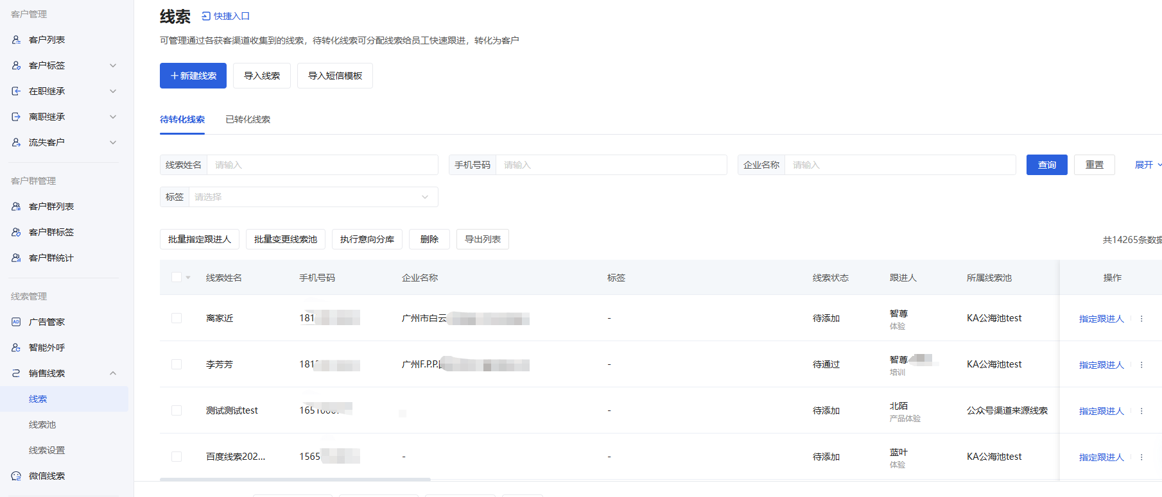1162x497 pixels.
Task: Check the 测试测试test row checkbox
Action: [x=177, y=410]
